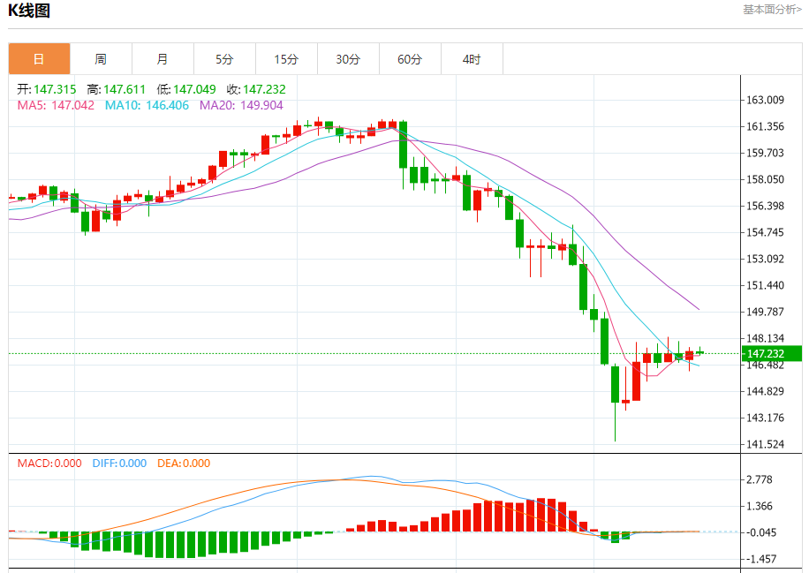Click the 收 closing price value 147.232
Viewport: 809px width, 573px height.
pyautogui.click(x=264, y=89)
